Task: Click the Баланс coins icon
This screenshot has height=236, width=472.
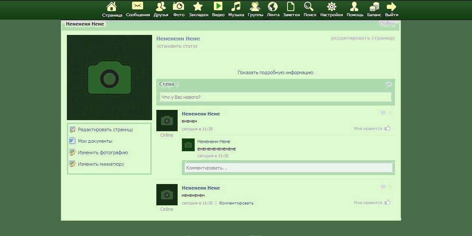Action: pos(374,6)
